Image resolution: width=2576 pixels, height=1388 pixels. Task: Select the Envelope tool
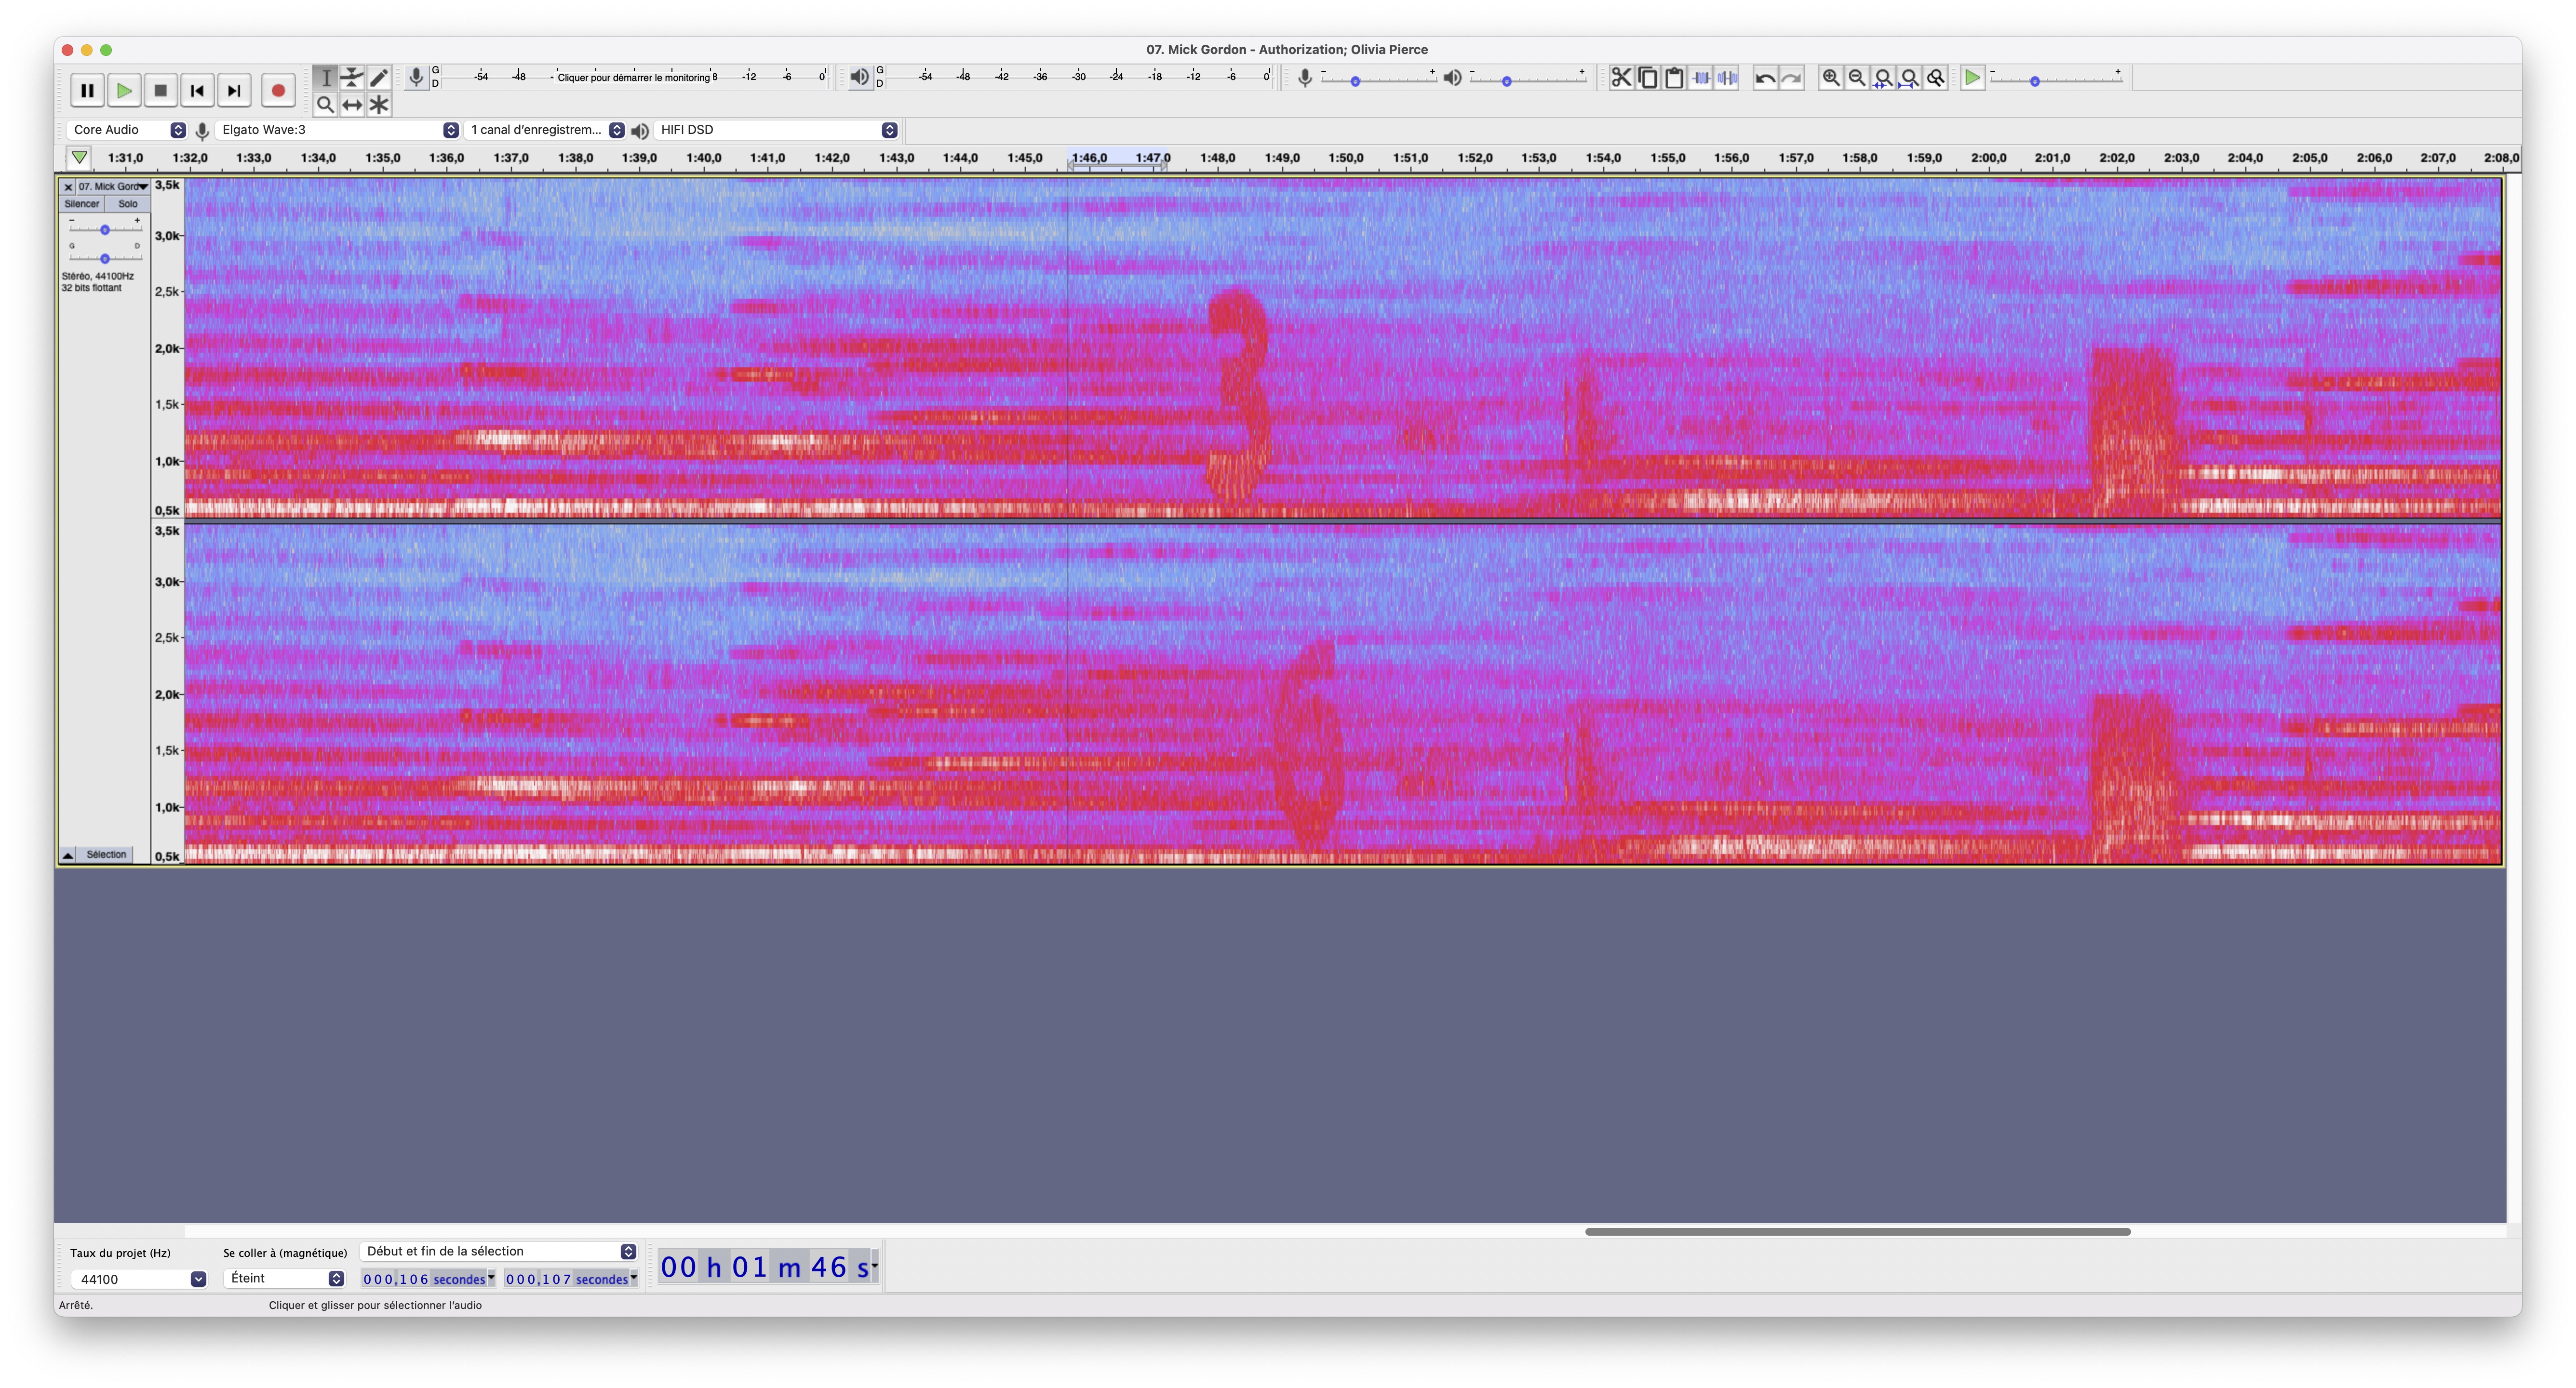pyautogui.click(x=352, y=77)
